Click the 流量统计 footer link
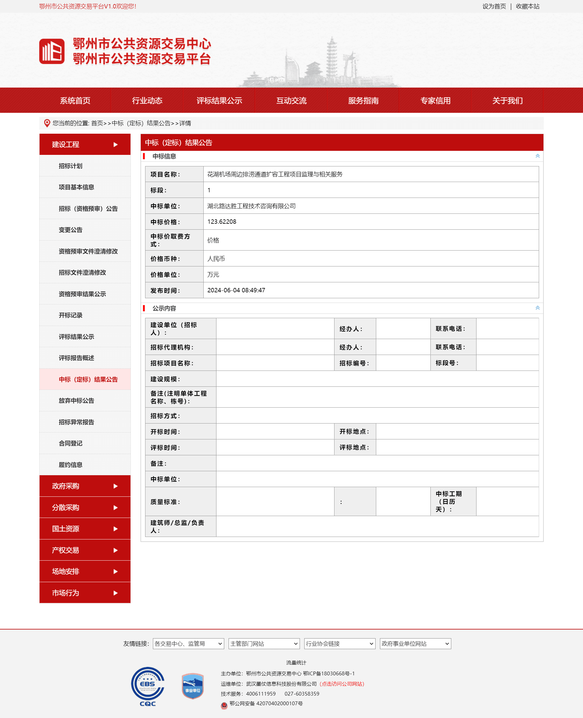Screen dimensions: 583x718 (x=296, y=663)
